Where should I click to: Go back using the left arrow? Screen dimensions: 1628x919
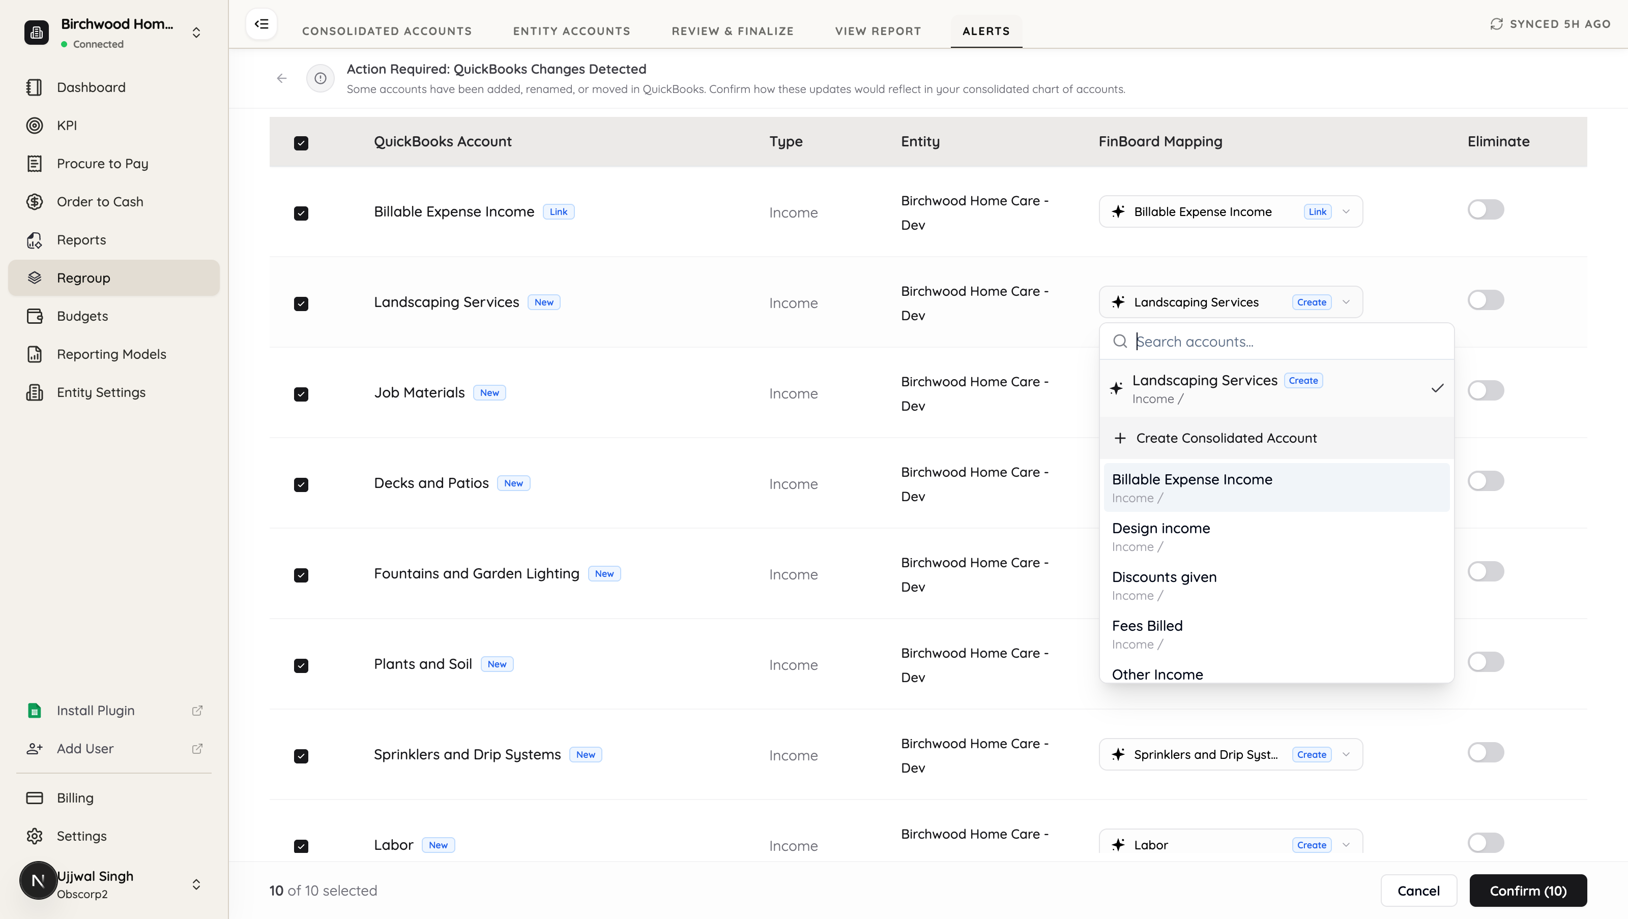click(282, 78)
